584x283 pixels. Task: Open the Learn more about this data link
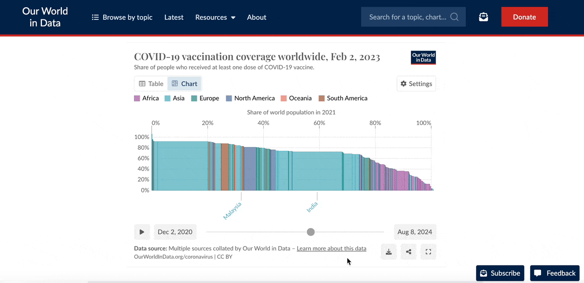(x=331, y=248)
